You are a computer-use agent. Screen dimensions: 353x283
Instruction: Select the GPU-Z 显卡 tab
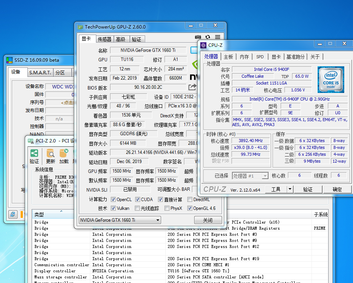click(86, 39)
